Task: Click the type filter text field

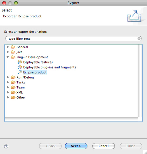Action: tap(73, 38)
